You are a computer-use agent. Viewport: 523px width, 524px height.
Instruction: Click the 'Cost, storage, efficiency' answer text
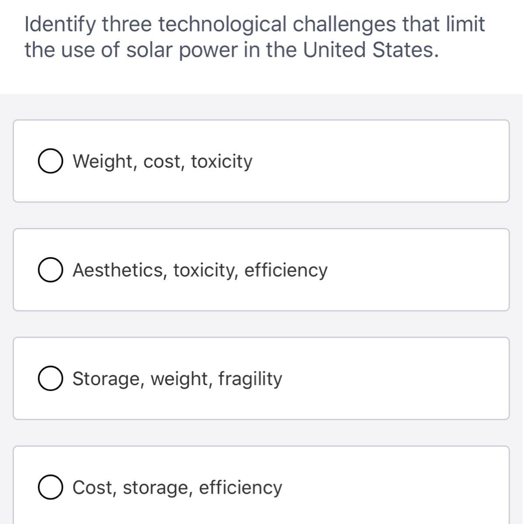(177, 487)
